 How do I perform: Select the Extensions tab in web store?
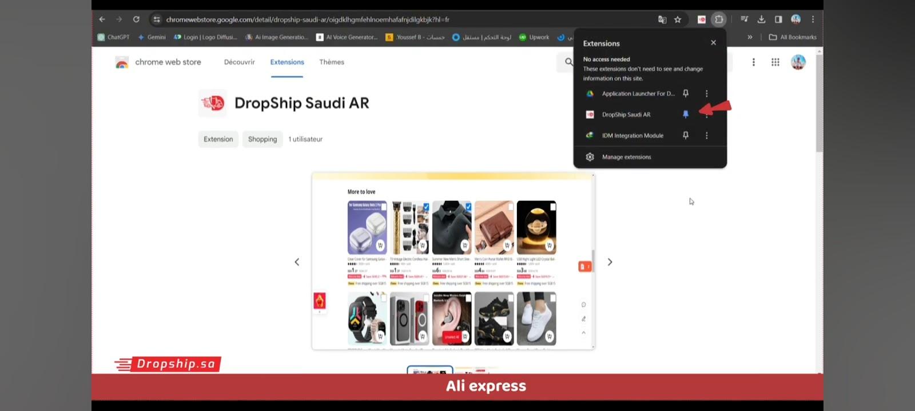click(x=287, y=62)
